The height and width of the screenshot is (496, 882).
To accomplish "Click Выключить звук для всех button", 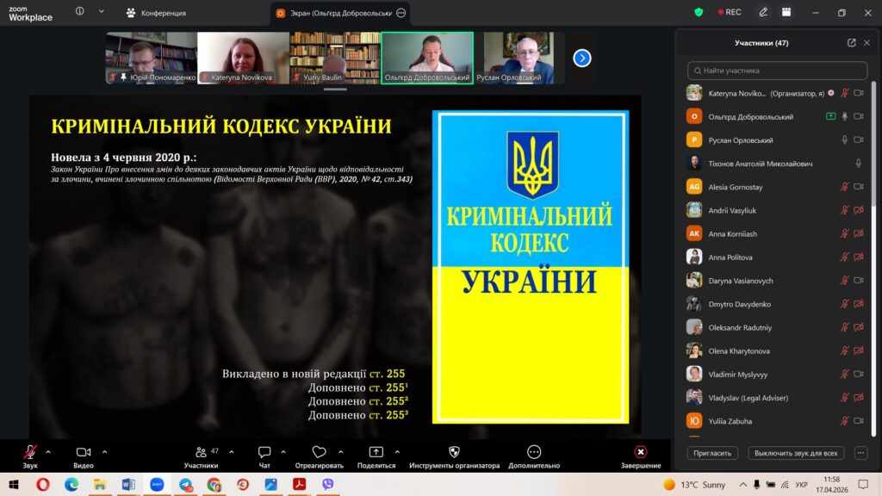I will [x=795, y=453].
